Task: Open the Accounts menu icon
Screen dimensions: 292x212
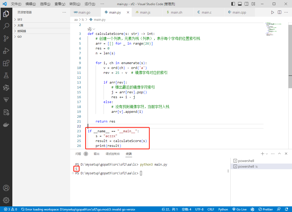Action: 6,188
